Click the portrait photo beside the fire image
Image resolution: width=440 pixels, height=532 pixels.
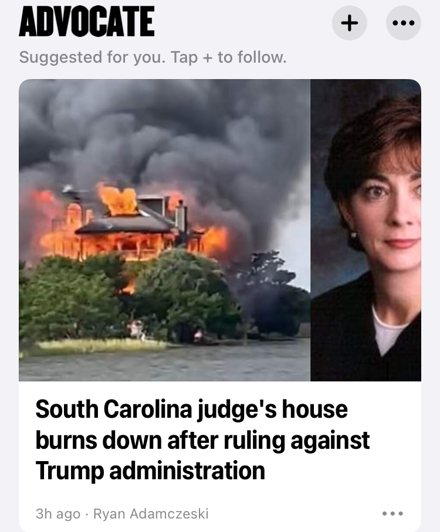point(365,230)
